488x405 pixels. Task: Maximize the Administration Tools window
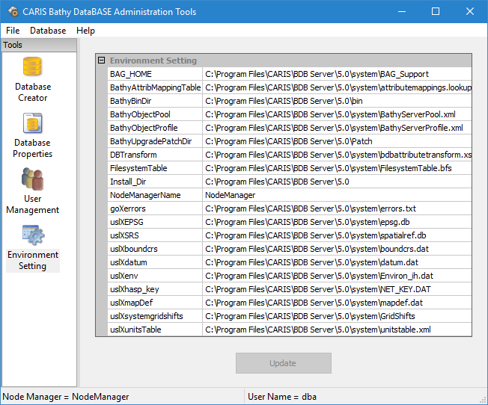point(436,11)
